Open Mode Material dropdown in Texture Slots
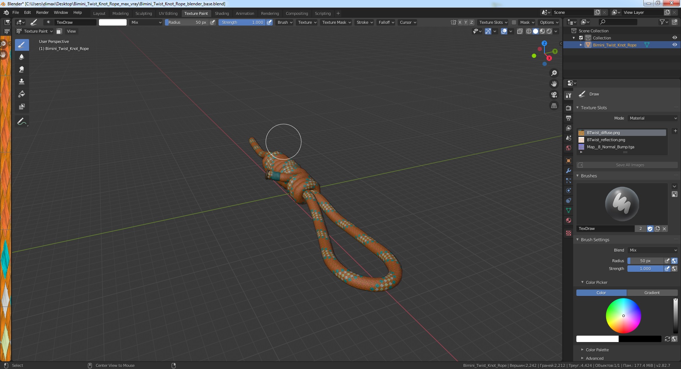681x369 pixels. [653, 118]
